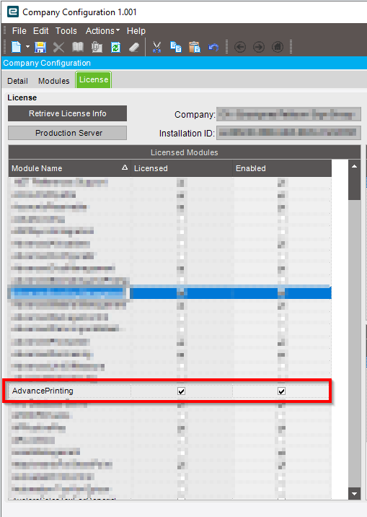Click the Company Configuration blue header
Screen dimensions: 367x517
(x=185, y=63)
